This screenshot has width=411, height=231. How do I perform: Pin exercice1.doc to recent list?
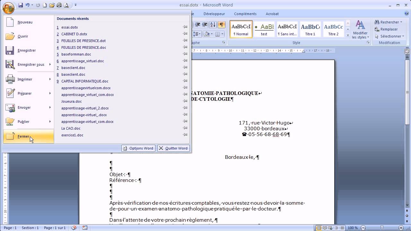click(185, 135)
